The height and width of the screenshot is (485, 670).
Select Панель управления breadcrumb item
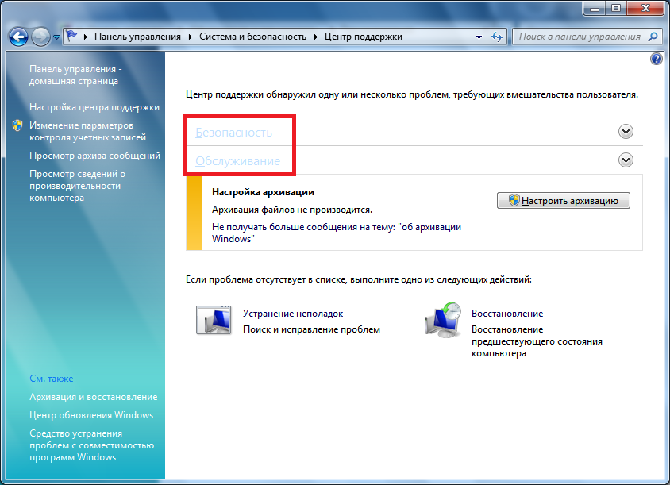pos(137,37)
